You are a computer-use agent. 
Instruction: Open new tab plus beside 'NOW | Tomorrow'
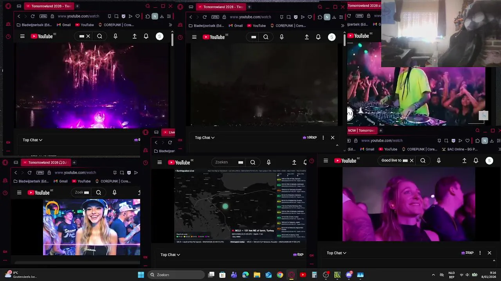click(x=380, y=130)
